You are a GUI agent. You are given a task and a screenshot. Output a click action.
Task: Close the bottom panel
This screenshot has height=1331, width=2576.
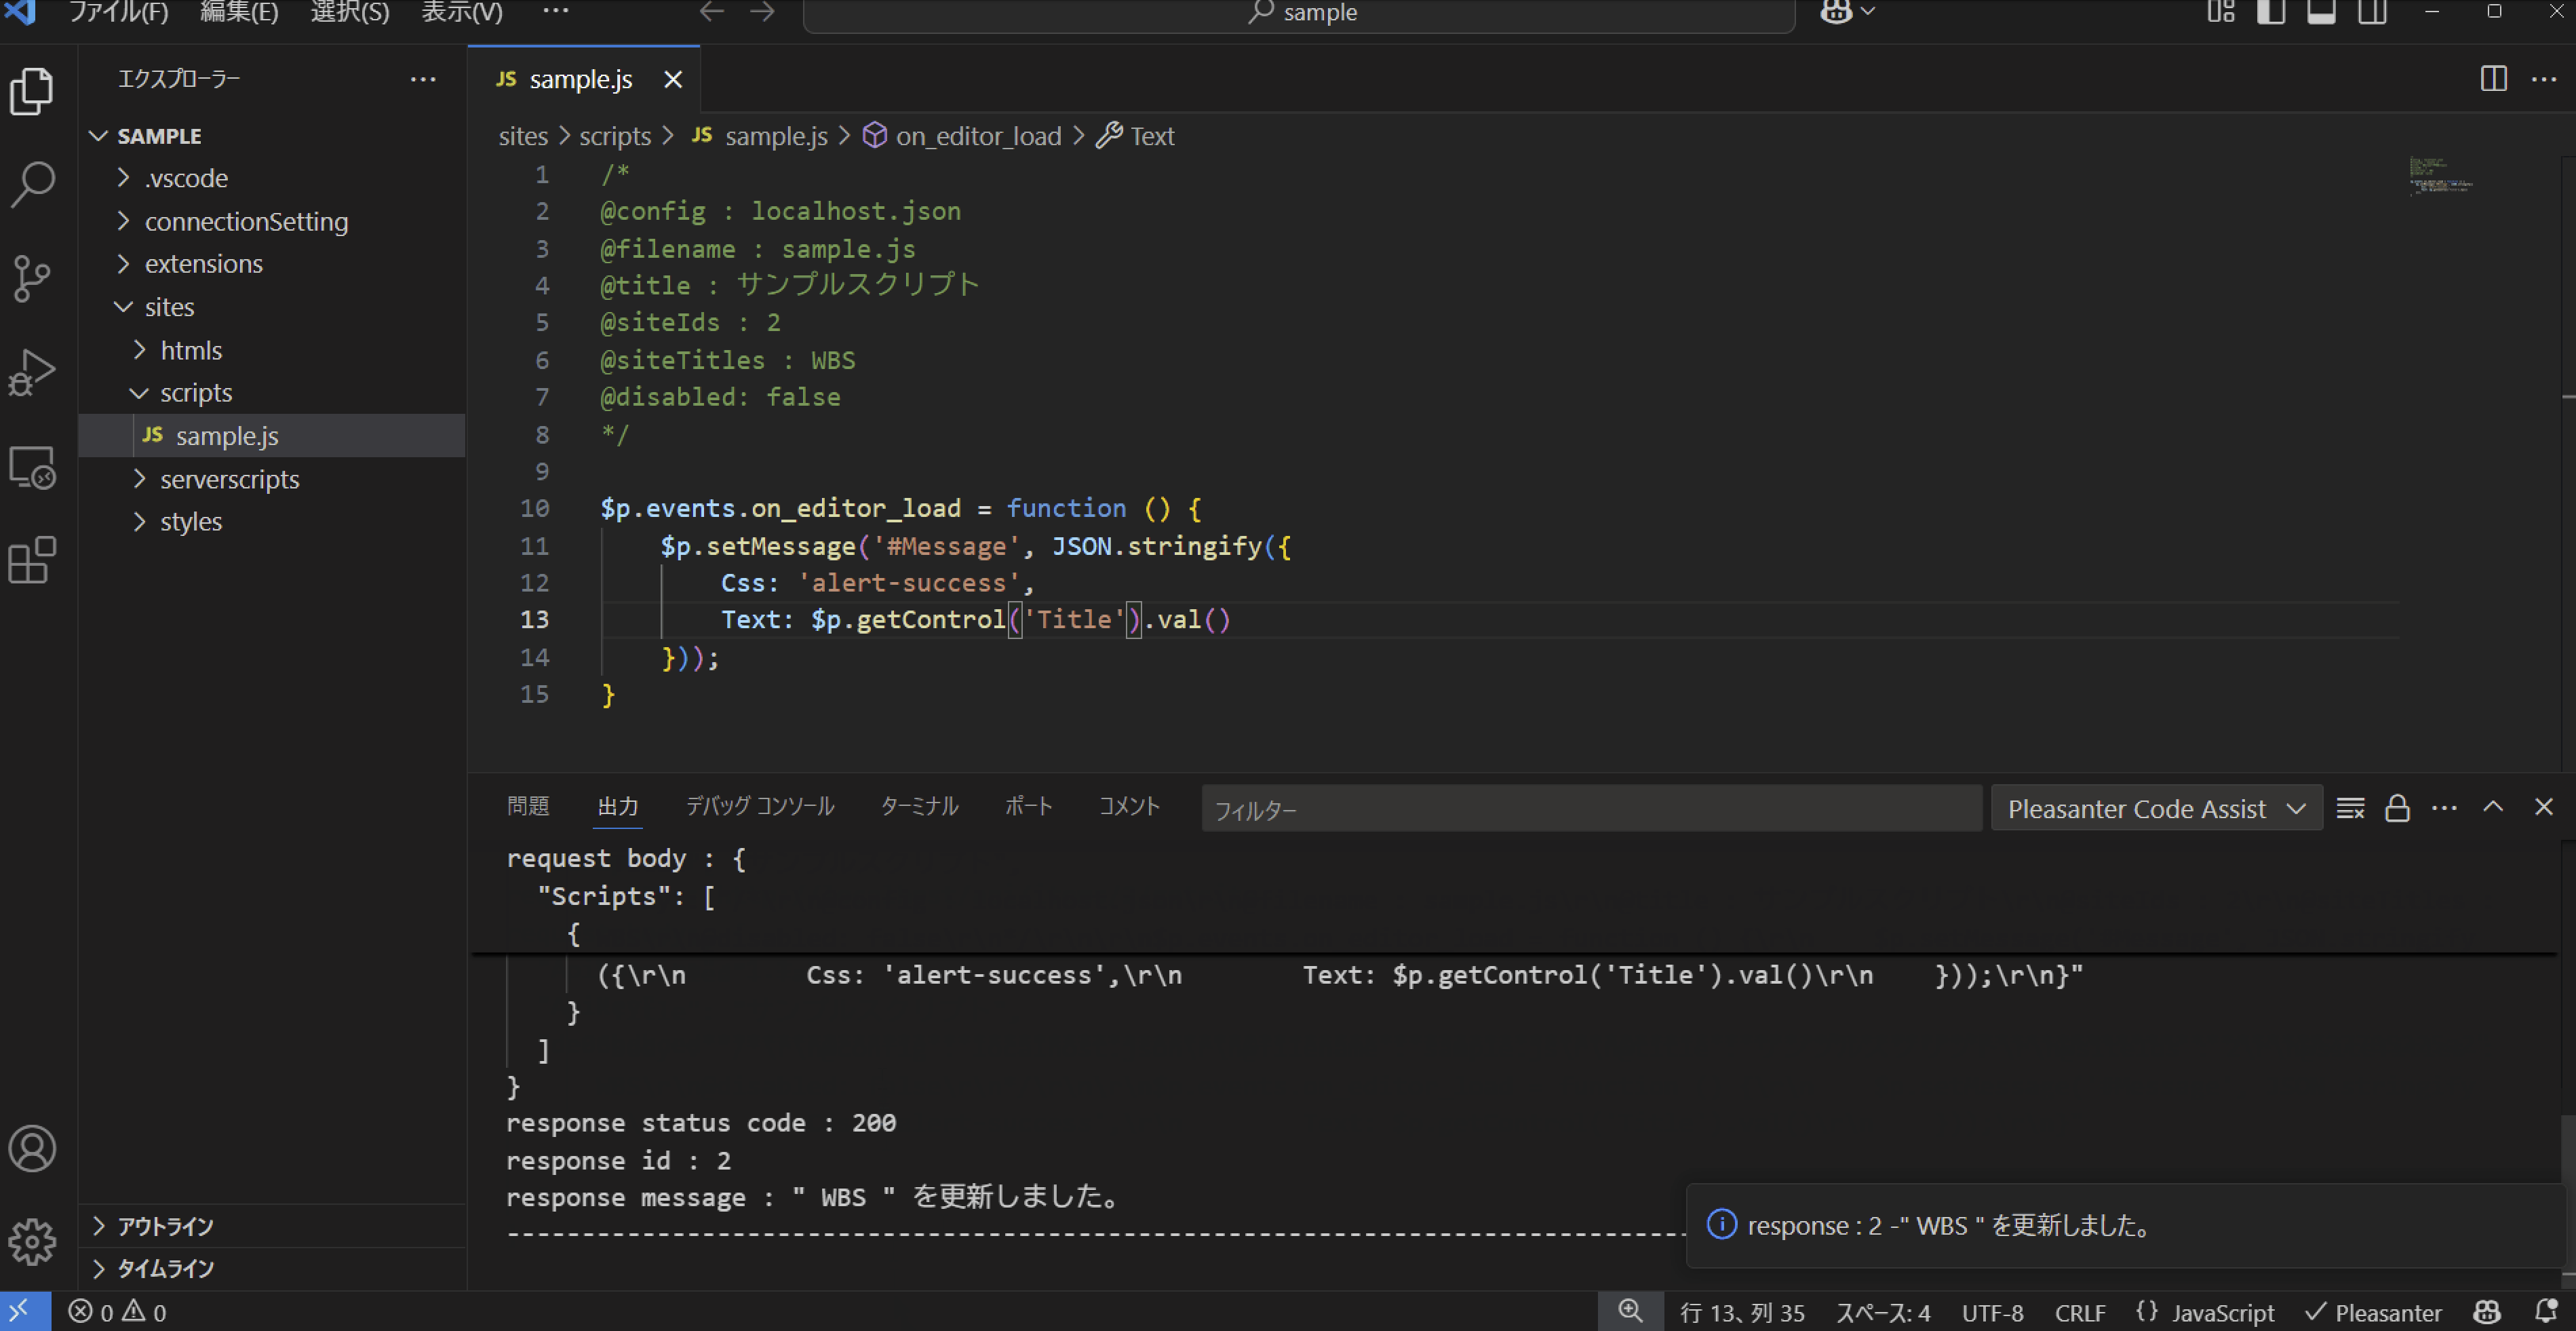[x=2544, y=807]
